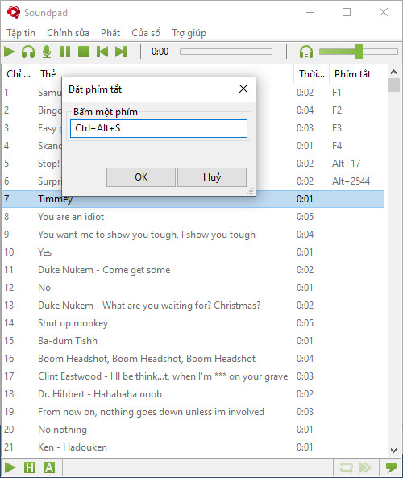Open the Cửa sổ menu
403x478 pixels.
(146, 33)
